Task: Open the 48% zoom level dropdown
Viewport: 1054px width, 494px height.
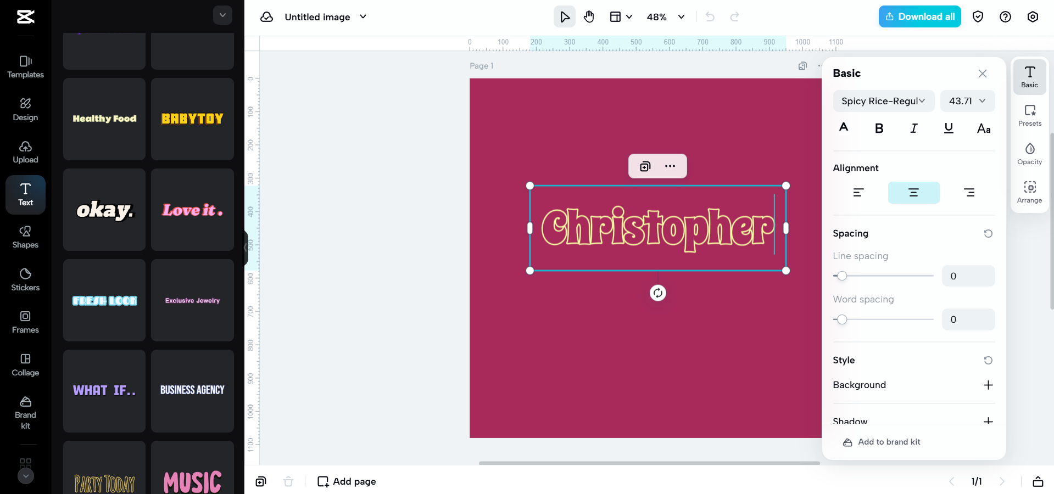Action: coord(666,17)
